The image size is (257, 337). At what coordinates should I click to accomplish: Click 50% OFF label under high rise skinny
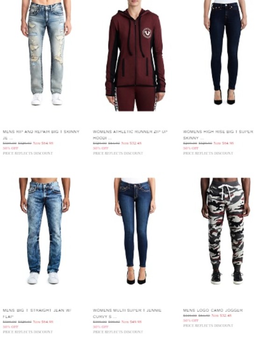click(x=191, y=148)
